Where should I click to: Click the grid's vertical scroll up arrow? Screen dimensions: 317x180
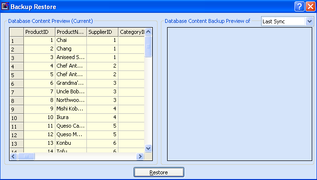[148, 31]
